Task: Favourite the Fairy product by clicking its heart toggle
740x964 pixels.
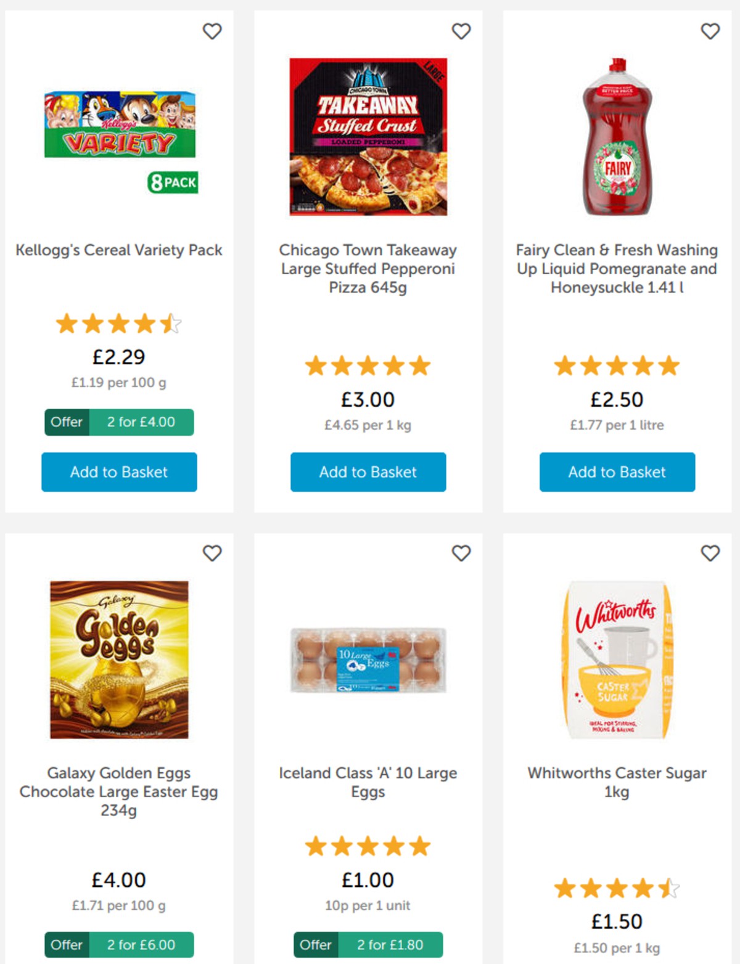Action: [710, 32]
